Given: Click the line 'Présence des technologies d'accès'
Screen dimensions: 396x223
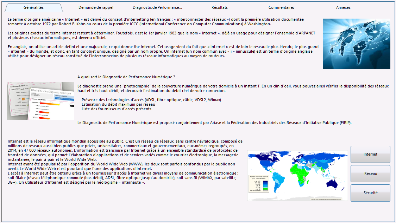Looking at the screenshot, I should (151, 100).
